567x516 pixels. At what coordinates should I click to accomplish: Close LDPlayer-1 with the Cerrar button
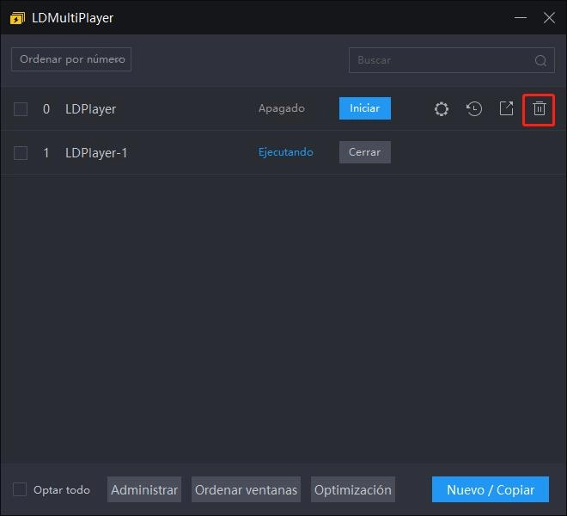click(365, 152)
